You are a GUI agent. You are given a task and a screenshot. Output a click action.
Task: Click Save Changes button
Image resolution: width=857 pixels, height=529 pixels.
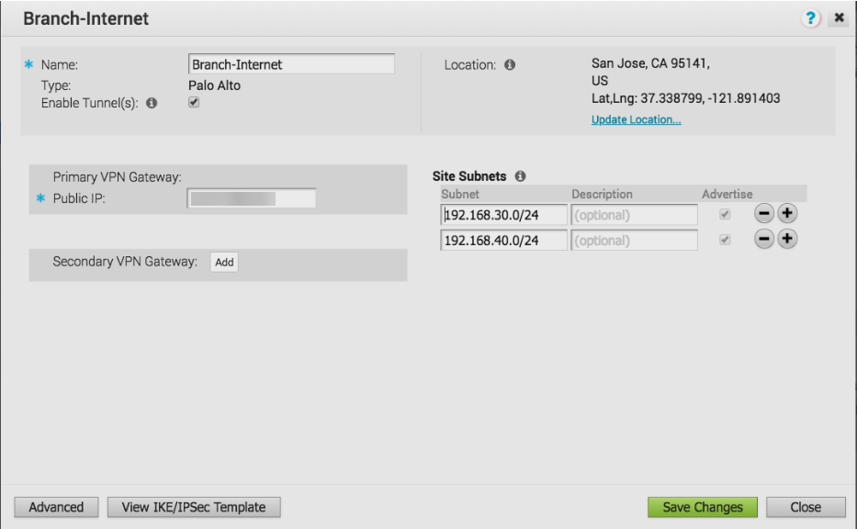pyautogui.click(x=703, y=507)
